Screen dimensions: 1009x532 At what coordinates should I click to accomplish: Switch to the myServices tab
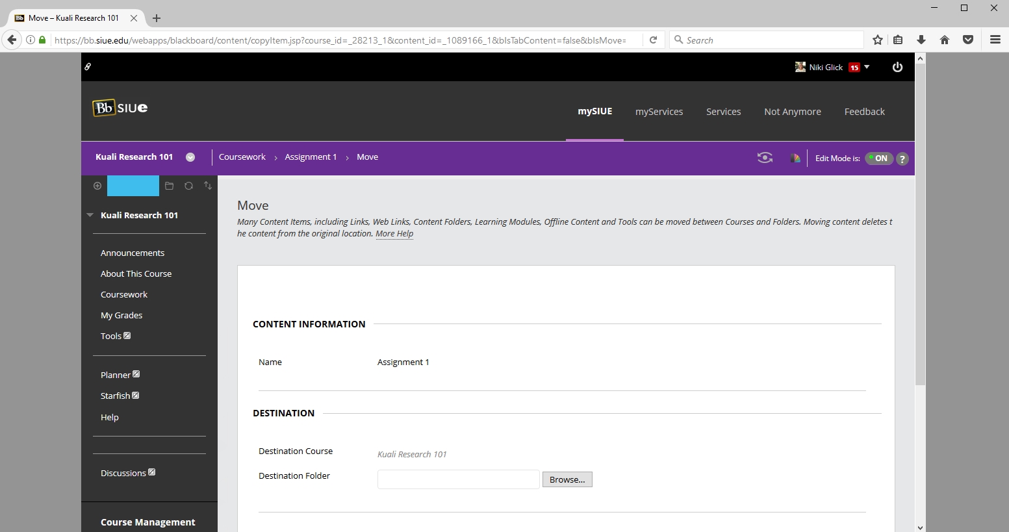[x=659, y=112]
